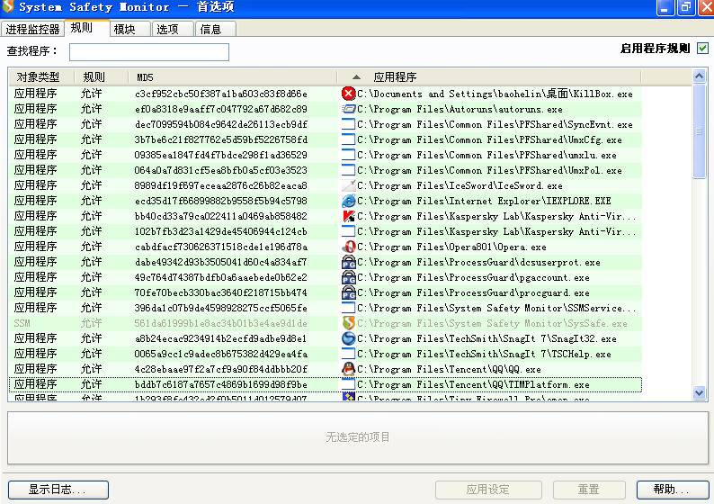Click the icon beside TSCHelp.exe

(348, 354)
